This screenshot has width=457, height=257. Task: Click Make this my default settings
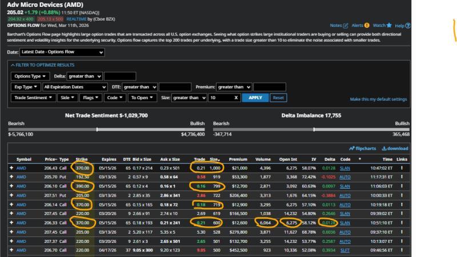(x=378, y=99)
